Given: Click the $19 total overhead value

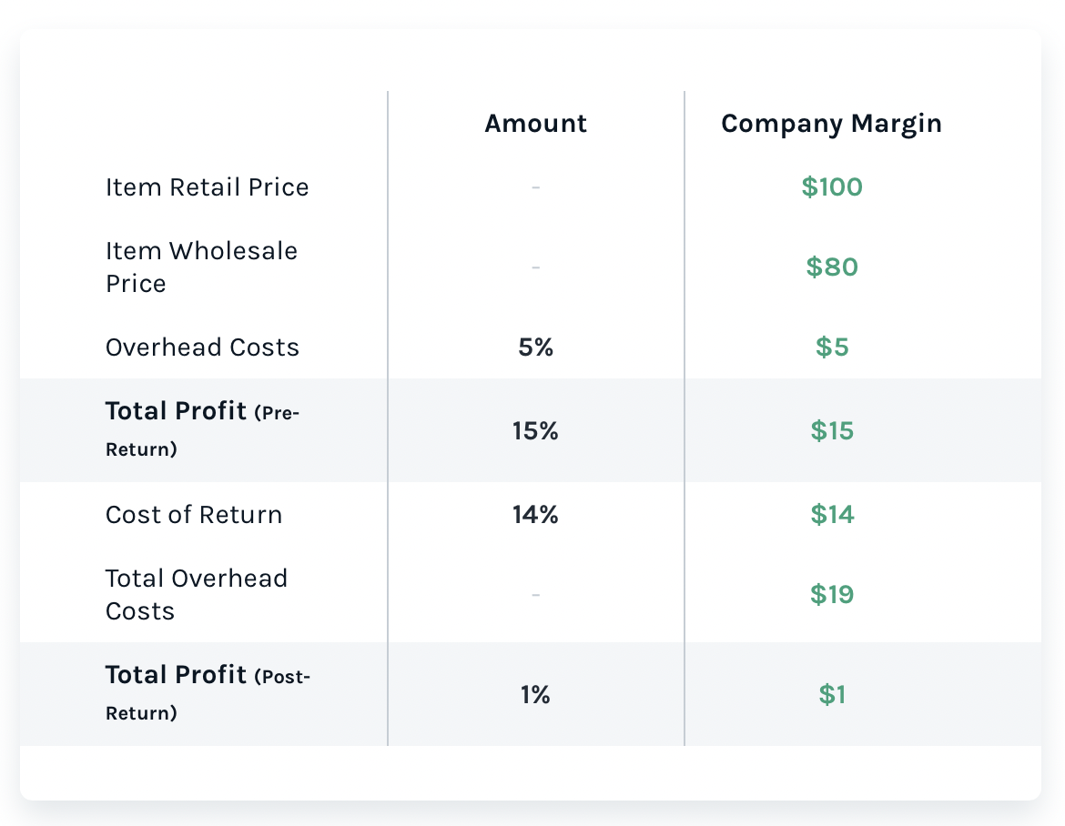Looking at the screenshot, I should coord(832,595).
